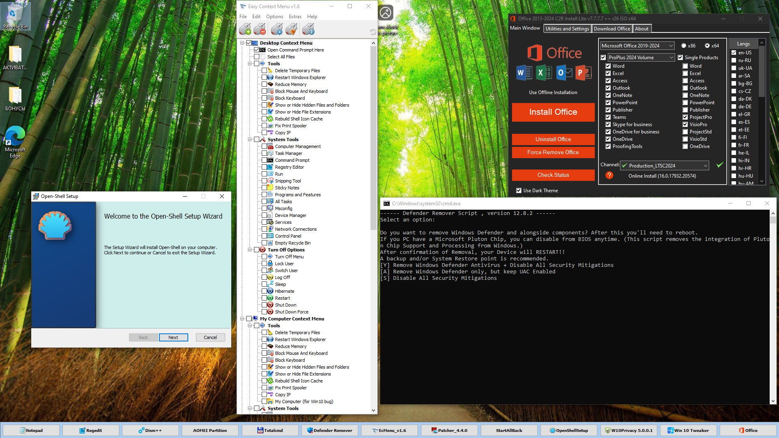Click the green plus mouse apply icon
The height and width of the screenshot is (438, 779).
click(x=245, y=29)
